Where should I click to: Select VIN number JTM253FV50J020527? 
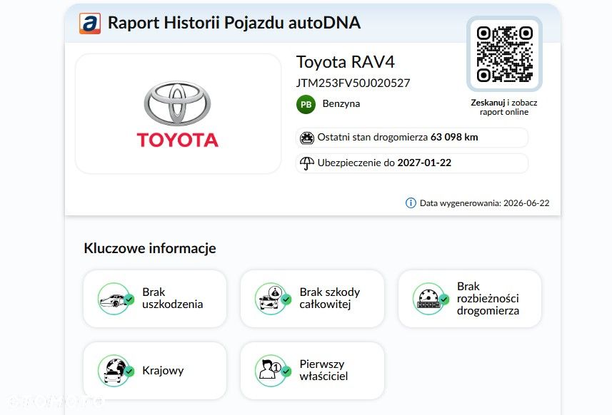point(353,83)
